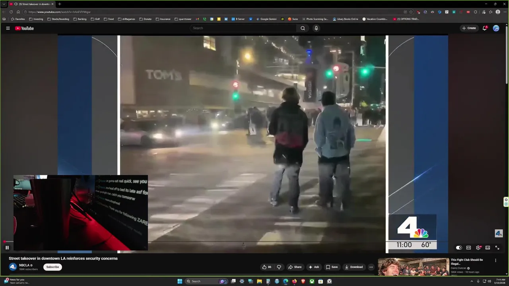
Task: Open File Explorer from the taskbar
Action: (x=259, y=281)
